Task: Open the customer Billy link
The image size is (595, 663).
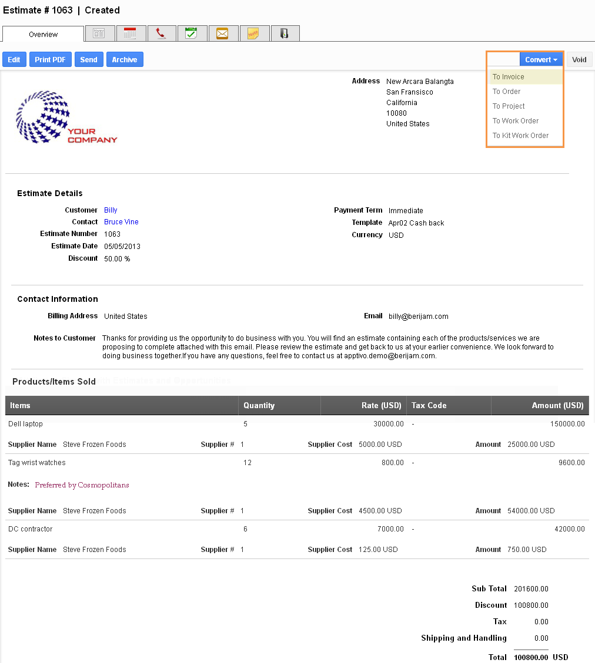Action: point(110,210)
